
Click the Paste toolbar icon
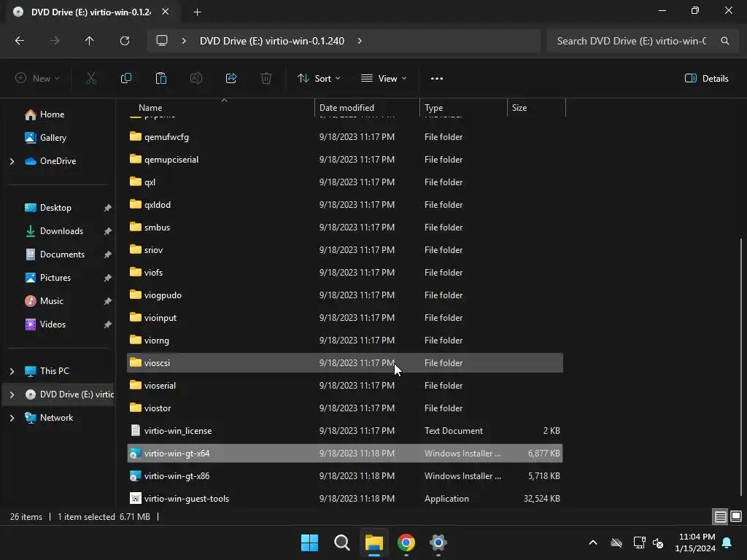(x=161, y=78)
